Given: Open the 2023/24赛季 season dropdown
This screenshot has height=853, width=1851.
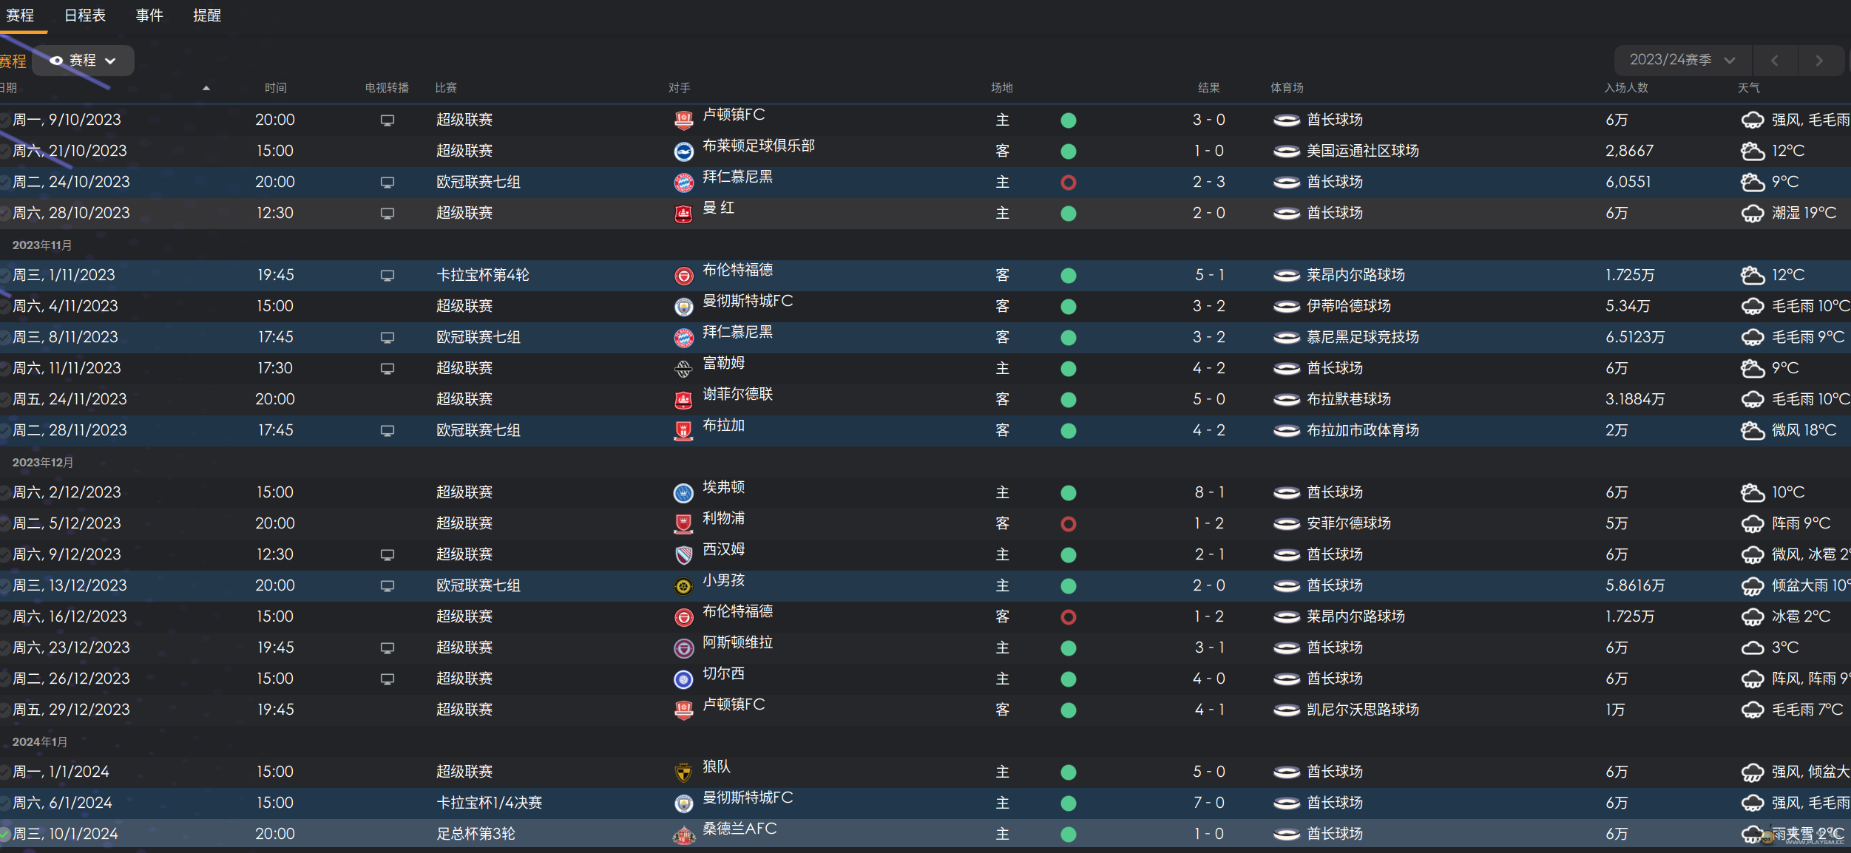Looking at the screenshot, I should click(1682, 60).
